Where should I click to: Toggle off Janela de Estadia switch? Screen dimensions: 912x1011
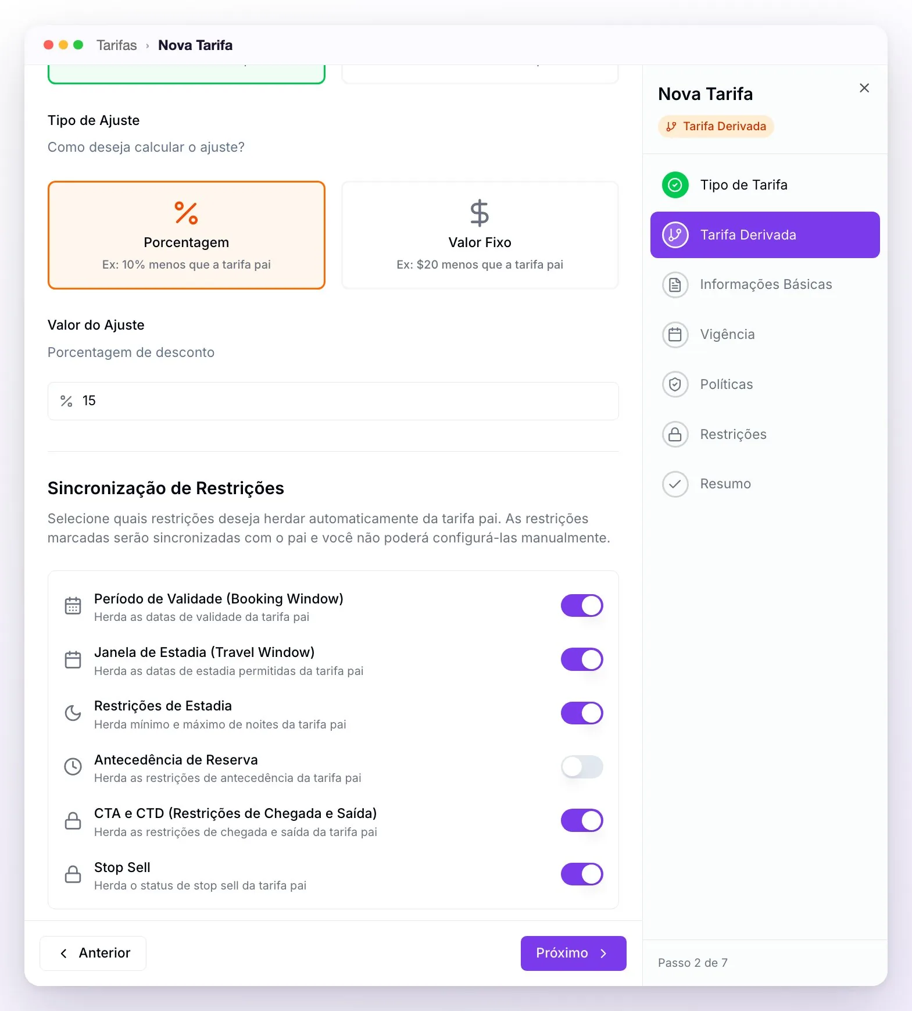pyautogui.click(x=582, y=659)
